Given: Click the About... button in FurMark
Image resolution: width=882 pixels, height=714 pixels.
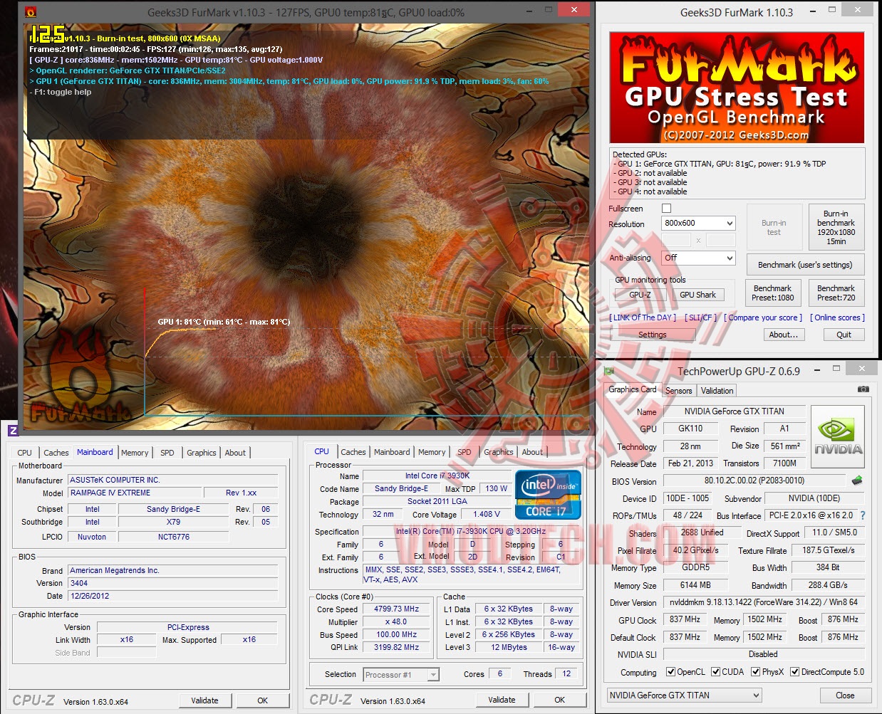Looking at the screenshot, I should click(x=784, y=335).
